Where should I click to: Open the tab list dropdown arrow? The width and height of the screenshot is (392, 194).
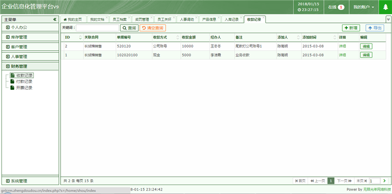388,19
